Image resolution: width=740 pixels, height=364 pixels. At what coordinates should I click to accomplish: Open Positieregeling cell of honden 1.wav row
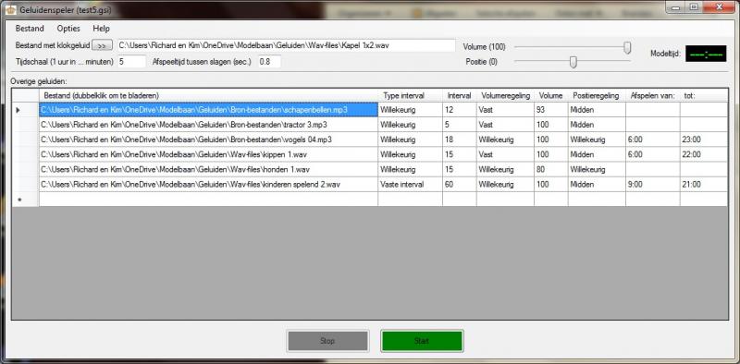[597, 169]
